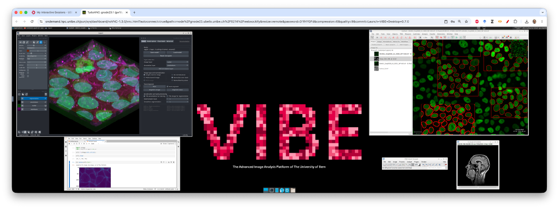Select QuPath Brush tool
Viewport: 559px width, 209px height.
[402, 37]
